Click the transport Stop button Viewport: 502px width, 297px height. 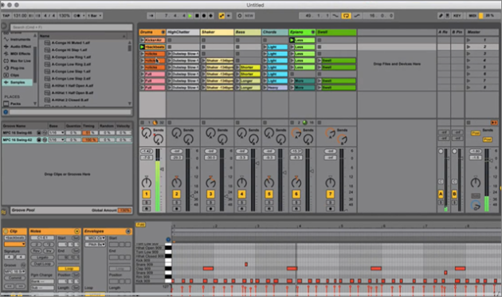(197, 15)
